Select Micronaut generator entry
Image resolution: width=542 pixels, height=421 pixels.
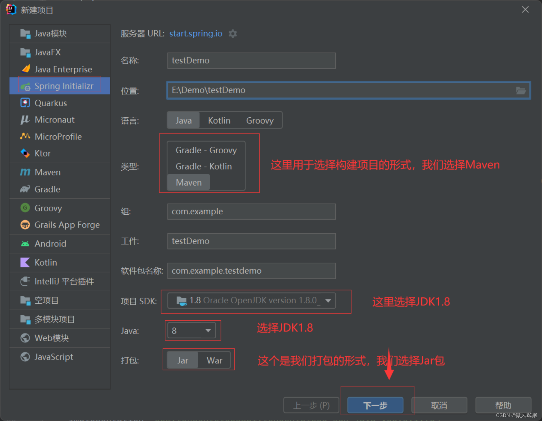coord(60,119)
